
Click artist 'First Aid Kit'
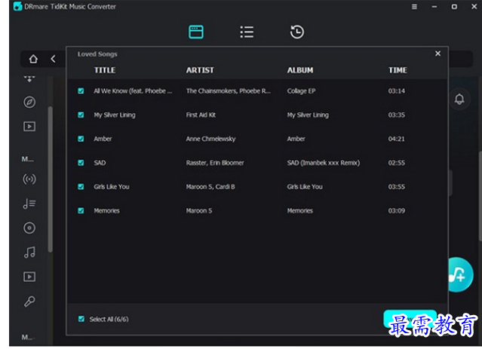point(201,115)
